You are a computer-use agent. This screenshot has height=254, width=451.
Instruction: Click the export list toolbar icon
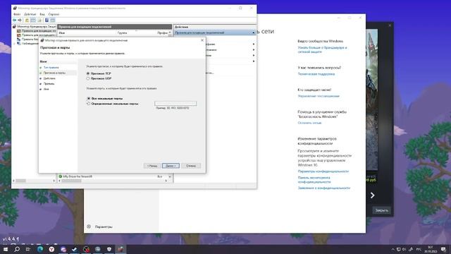(x=39, y=20)
